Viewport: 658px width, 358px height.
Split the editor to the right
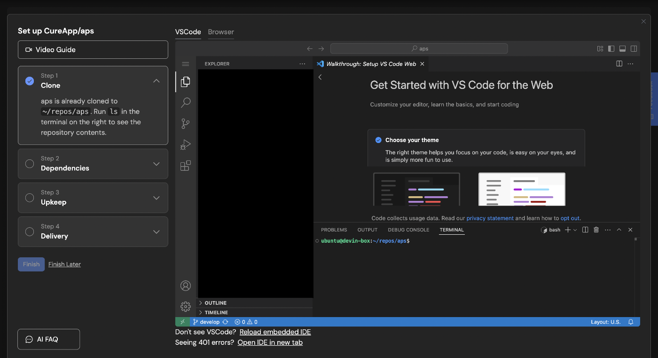pyautogui.click(x=619, y=64)
